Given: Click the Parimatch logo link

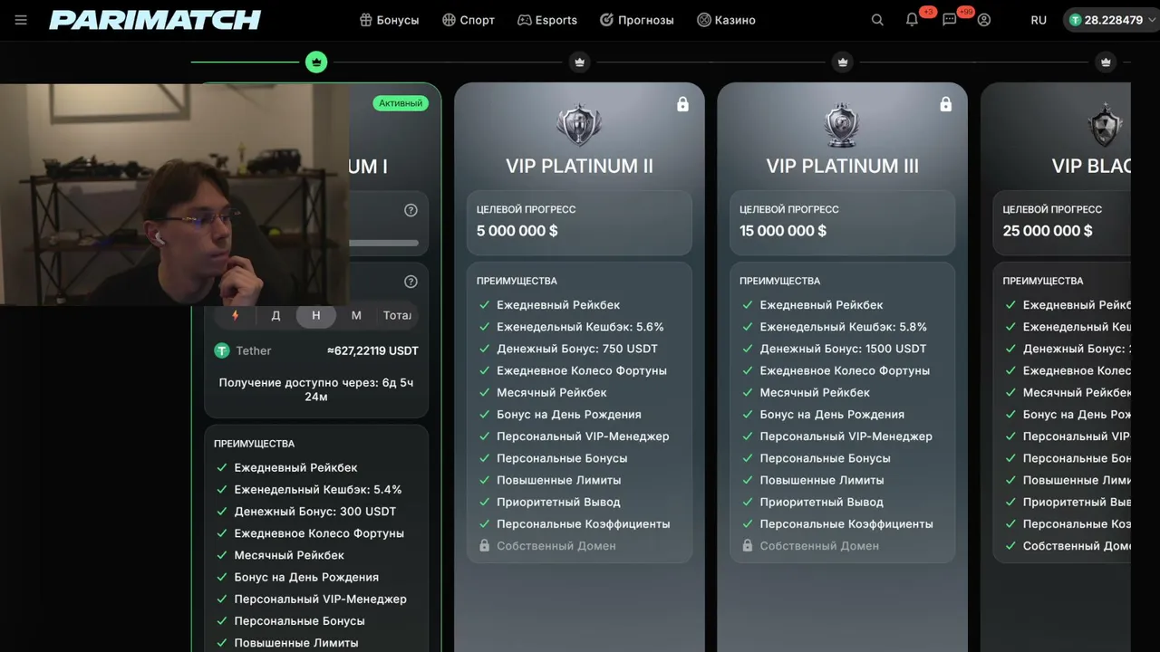Looking at the screenshot, I should click(155, 20).
